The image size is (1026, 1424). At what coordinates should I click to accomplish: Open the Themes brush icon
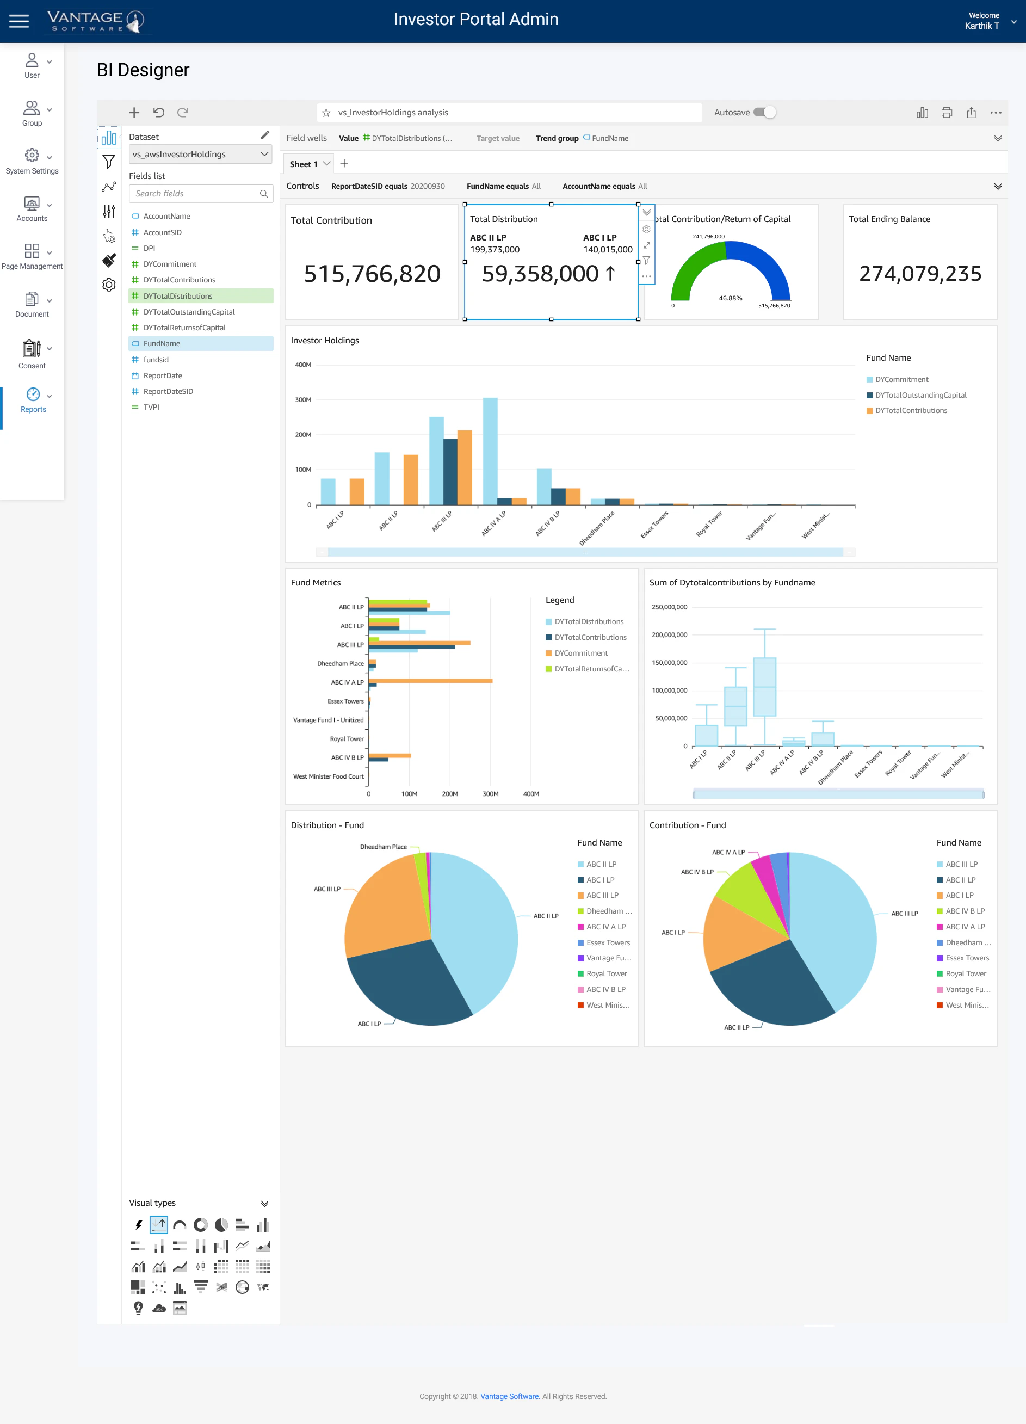[x=109, y=260]
